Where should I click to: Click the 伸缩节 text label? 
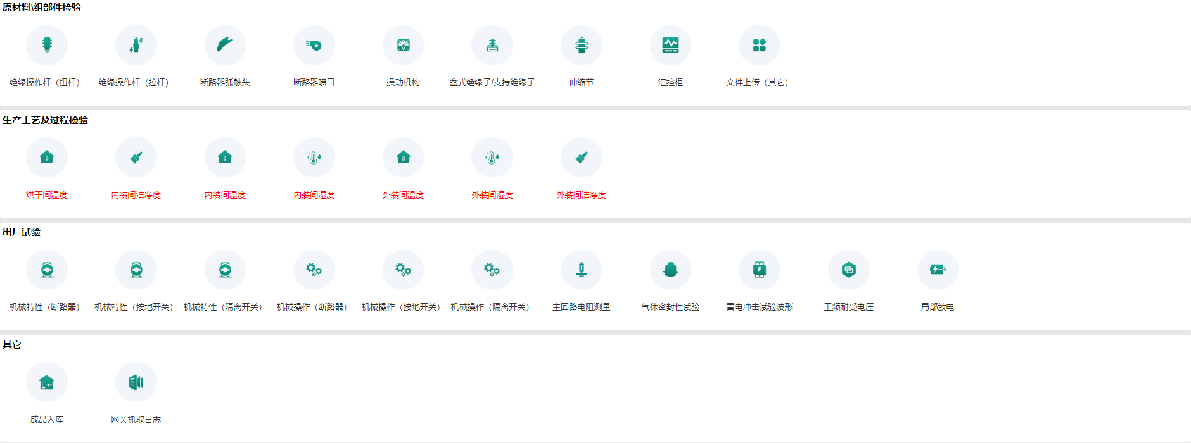[x=581, y=82]
